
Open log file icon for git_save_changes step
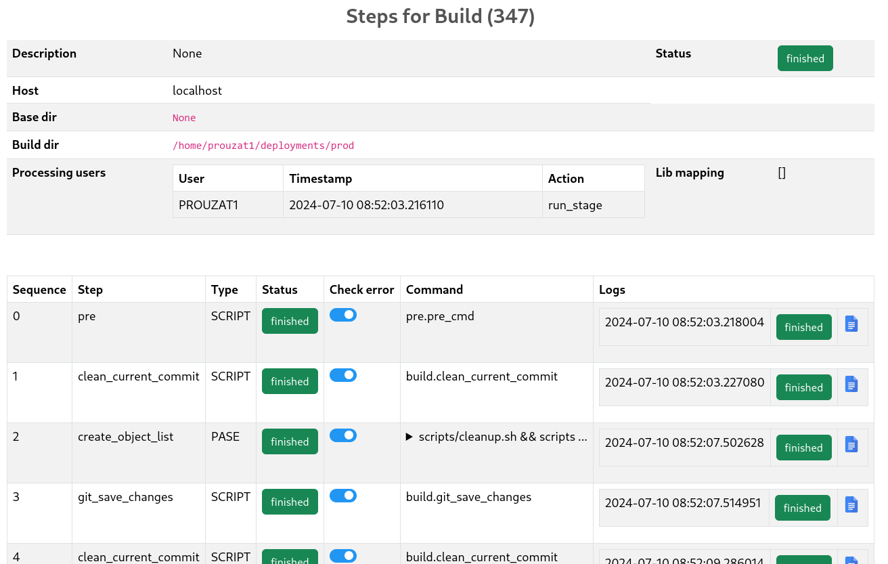(851, 504)
